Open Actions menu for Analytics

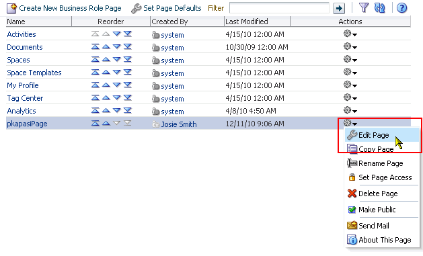tap(350, 110)
